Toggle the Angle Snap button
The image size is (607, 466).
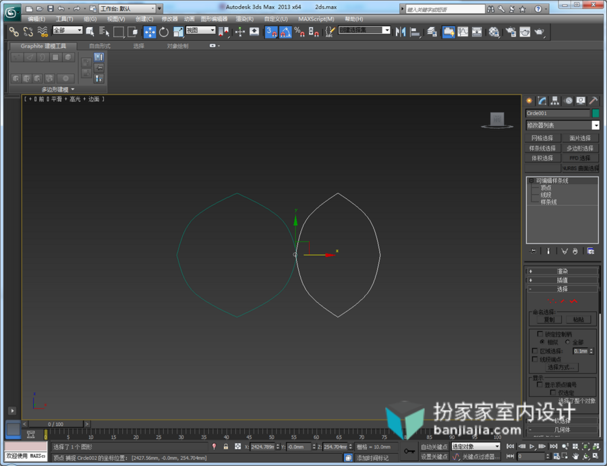coord(285,32)
